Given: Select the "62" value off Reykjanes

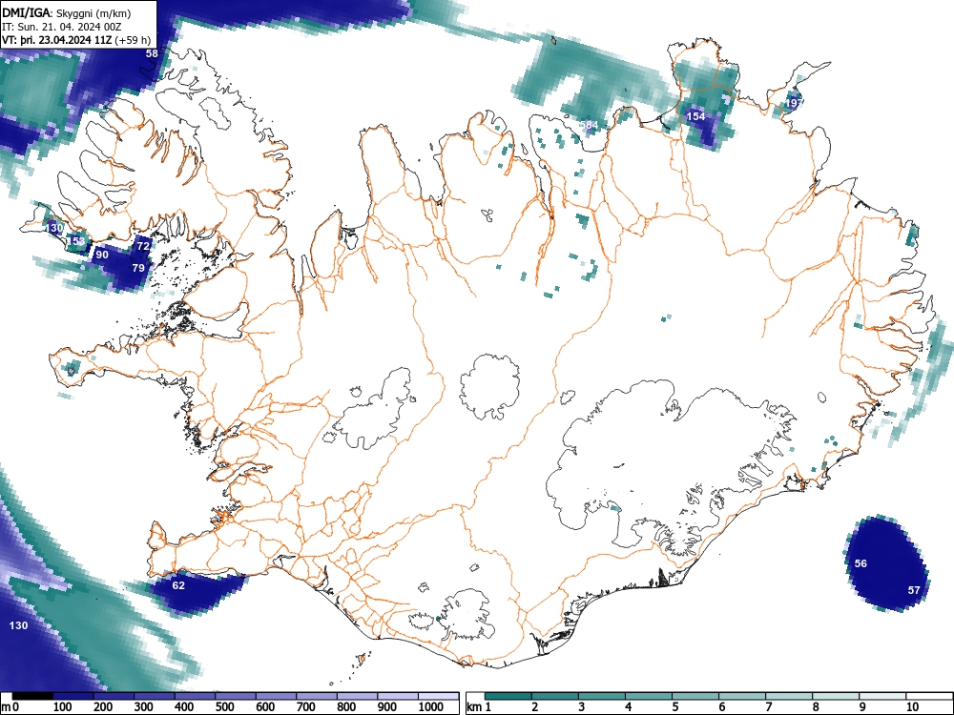Looking at the screenshot, I should coord(178,585).
